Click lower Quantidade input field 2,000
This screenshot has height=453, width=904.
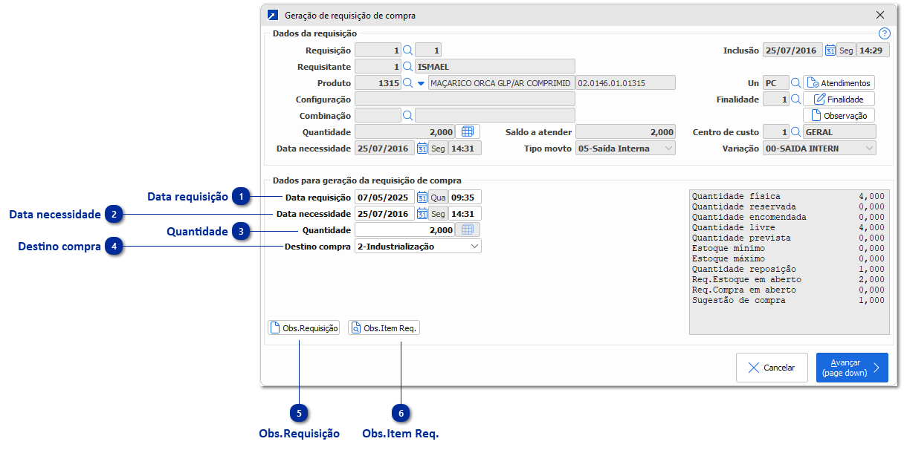click(405, 230)
